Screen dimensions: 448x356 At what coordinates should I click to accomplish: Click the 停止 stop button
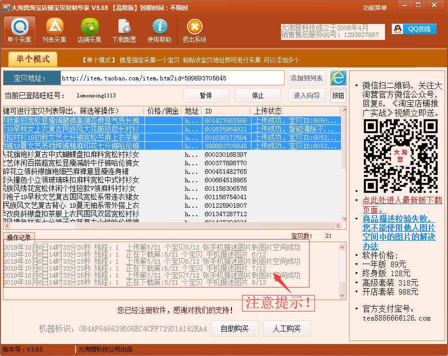click(258, 95)
